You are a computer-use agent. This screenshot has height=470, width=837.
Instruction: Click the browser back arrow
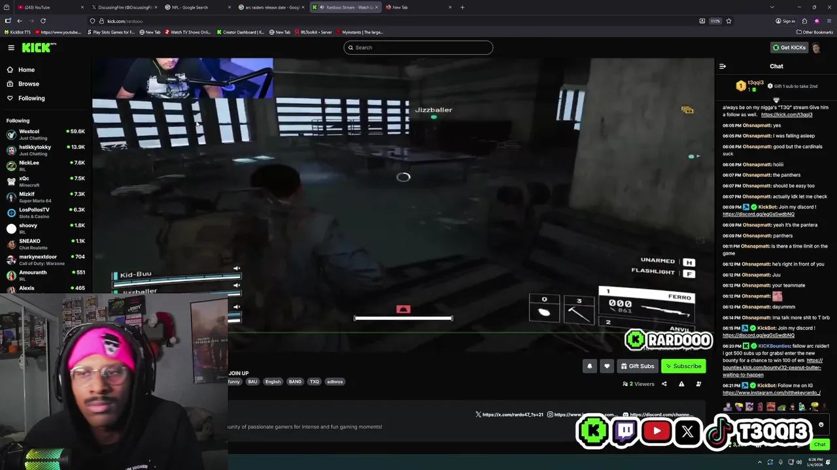[20, 21]
